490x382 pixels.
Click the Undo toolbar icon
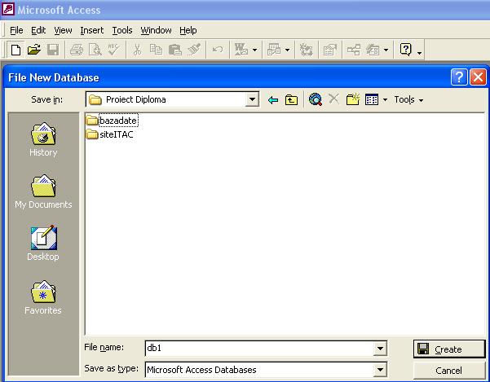click(x=218, y=50)
